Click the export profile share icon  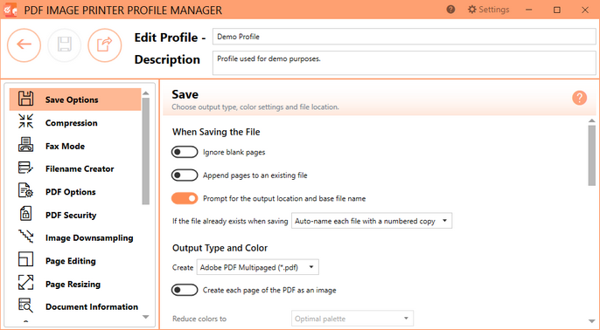tap(104, 45)
